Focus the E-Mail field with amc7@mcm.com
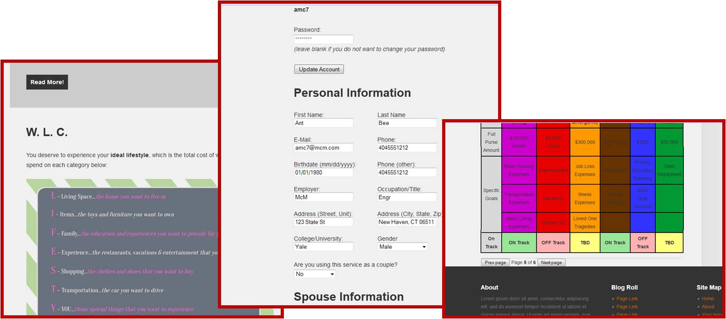The image size is (726, 319). [x=323, y=148]
